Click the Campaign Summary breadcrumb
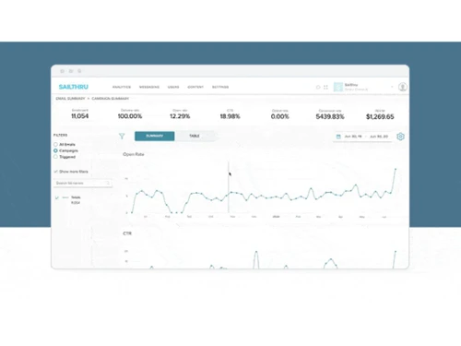Image resolution: width=461 pixels, height=346 pixels. point(110,99)
